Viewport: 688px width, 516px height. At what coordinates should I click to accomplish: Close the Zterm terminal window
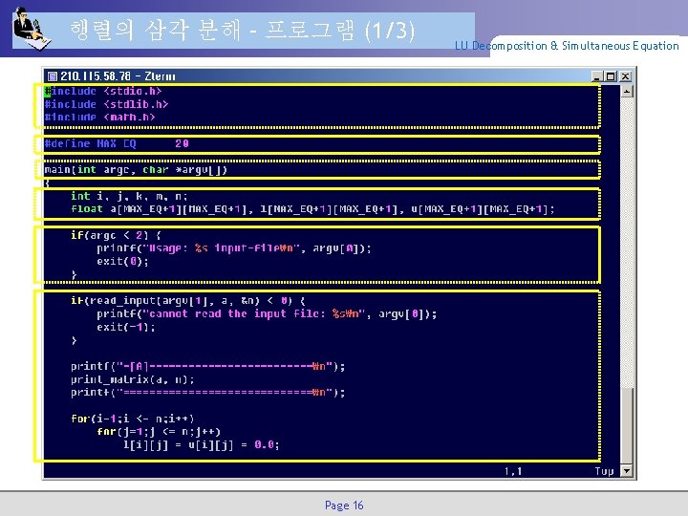click(x=625, y=76)
